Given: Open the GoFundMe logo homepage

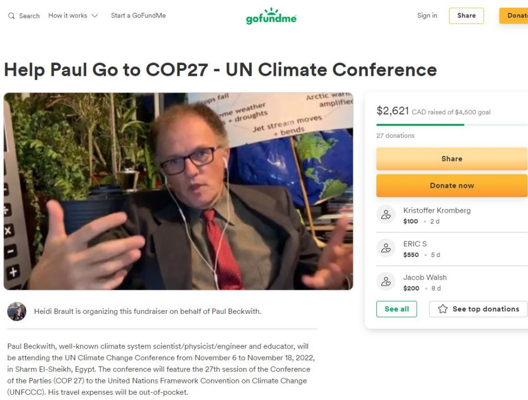Looking at the screenshot, I should click(x=271, y=17).
